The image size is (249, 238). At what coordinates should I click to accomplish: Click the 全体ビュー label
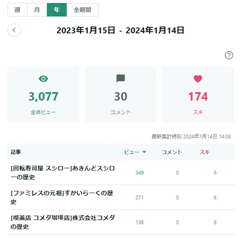pos(43,112)
